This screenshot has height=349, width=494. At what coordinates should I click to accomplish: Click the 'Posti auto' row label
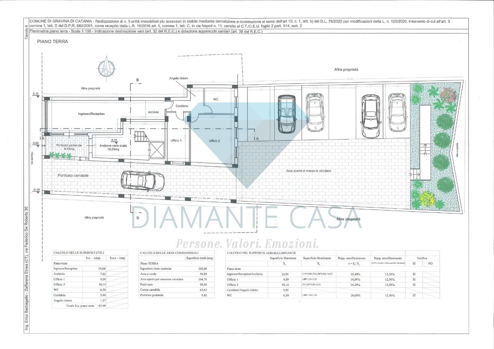(x=147, y=284)
